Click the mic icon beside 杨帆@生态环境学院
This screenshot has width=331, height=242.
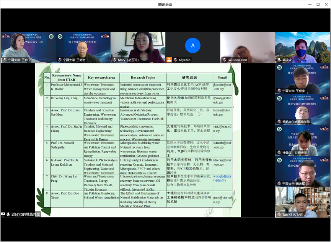pos(279,122)
